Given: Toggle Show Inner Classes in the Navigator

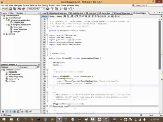Looking at the screenshot, I should [x=18, y=111].
